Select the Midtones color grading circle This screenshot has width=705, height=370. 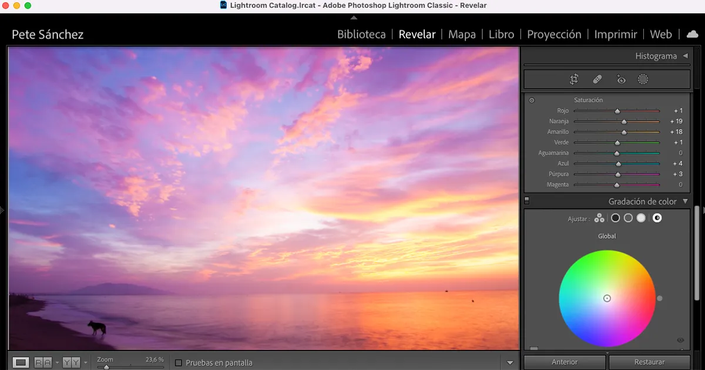pyautogui.click(x=628, y=218)
